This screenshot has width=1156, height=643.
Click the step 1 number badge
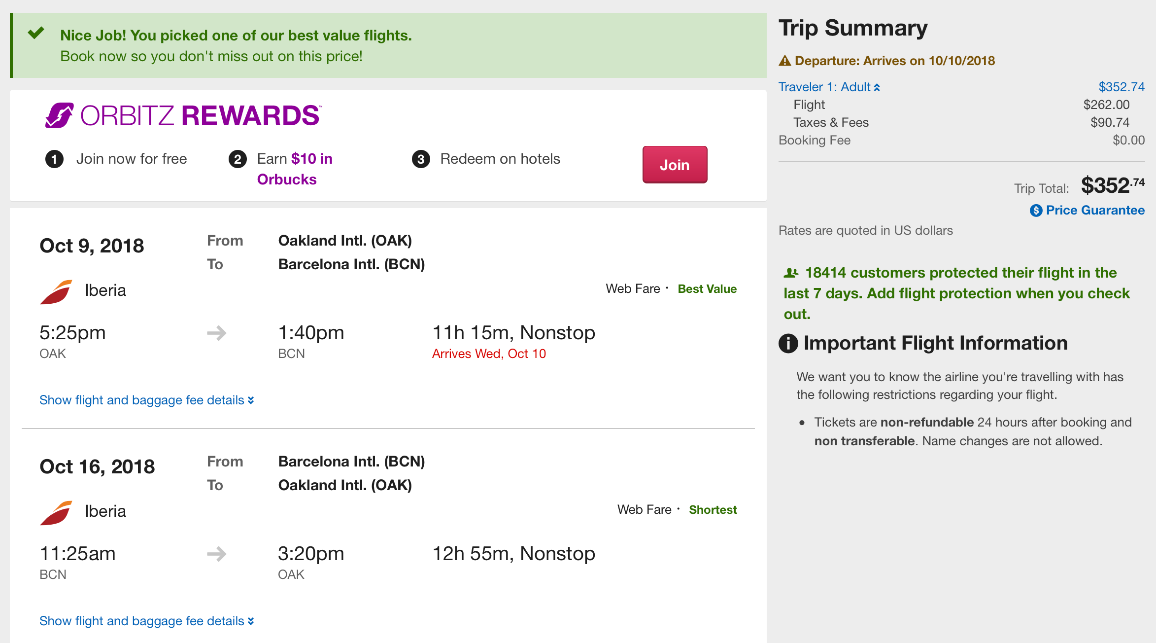pyautogui.click(x=54, y=159)
